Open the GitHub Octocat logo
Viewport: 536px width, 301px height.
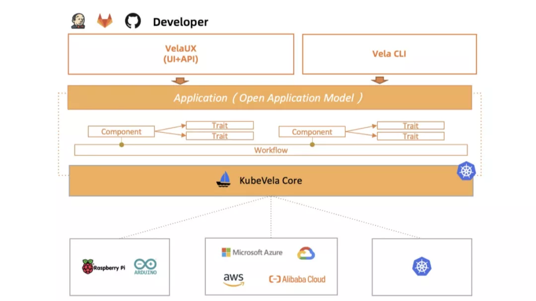click(133, 21)
